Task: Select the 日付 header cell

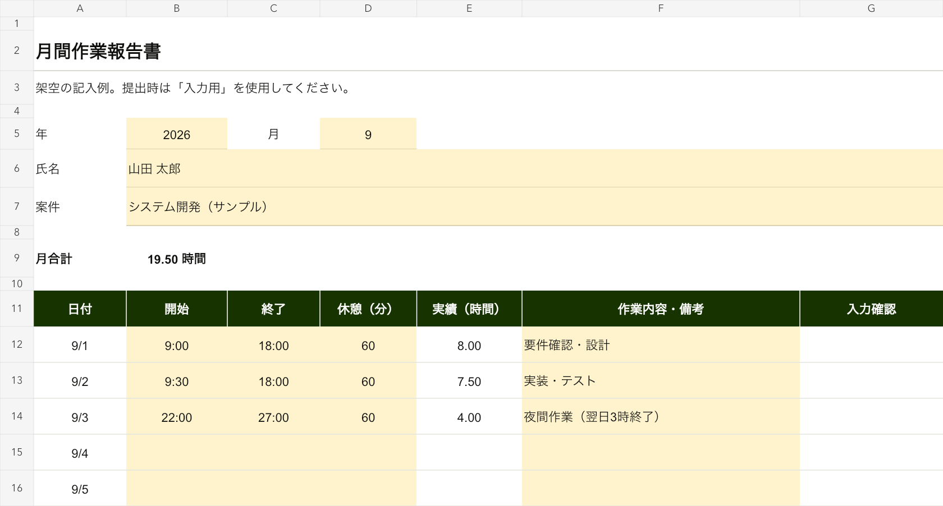Action: click(x=80, y=309)
